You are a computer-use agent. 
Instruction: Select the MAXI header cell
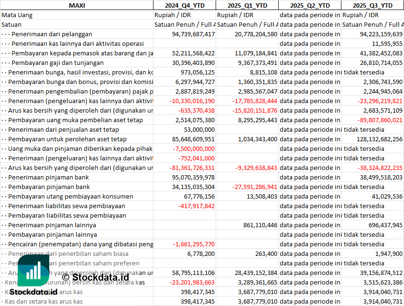click(77, 5)
